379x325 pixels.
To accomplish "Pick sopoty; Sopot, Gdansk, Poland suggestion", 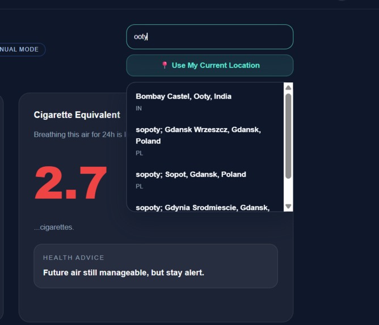I will click(205, 180).
